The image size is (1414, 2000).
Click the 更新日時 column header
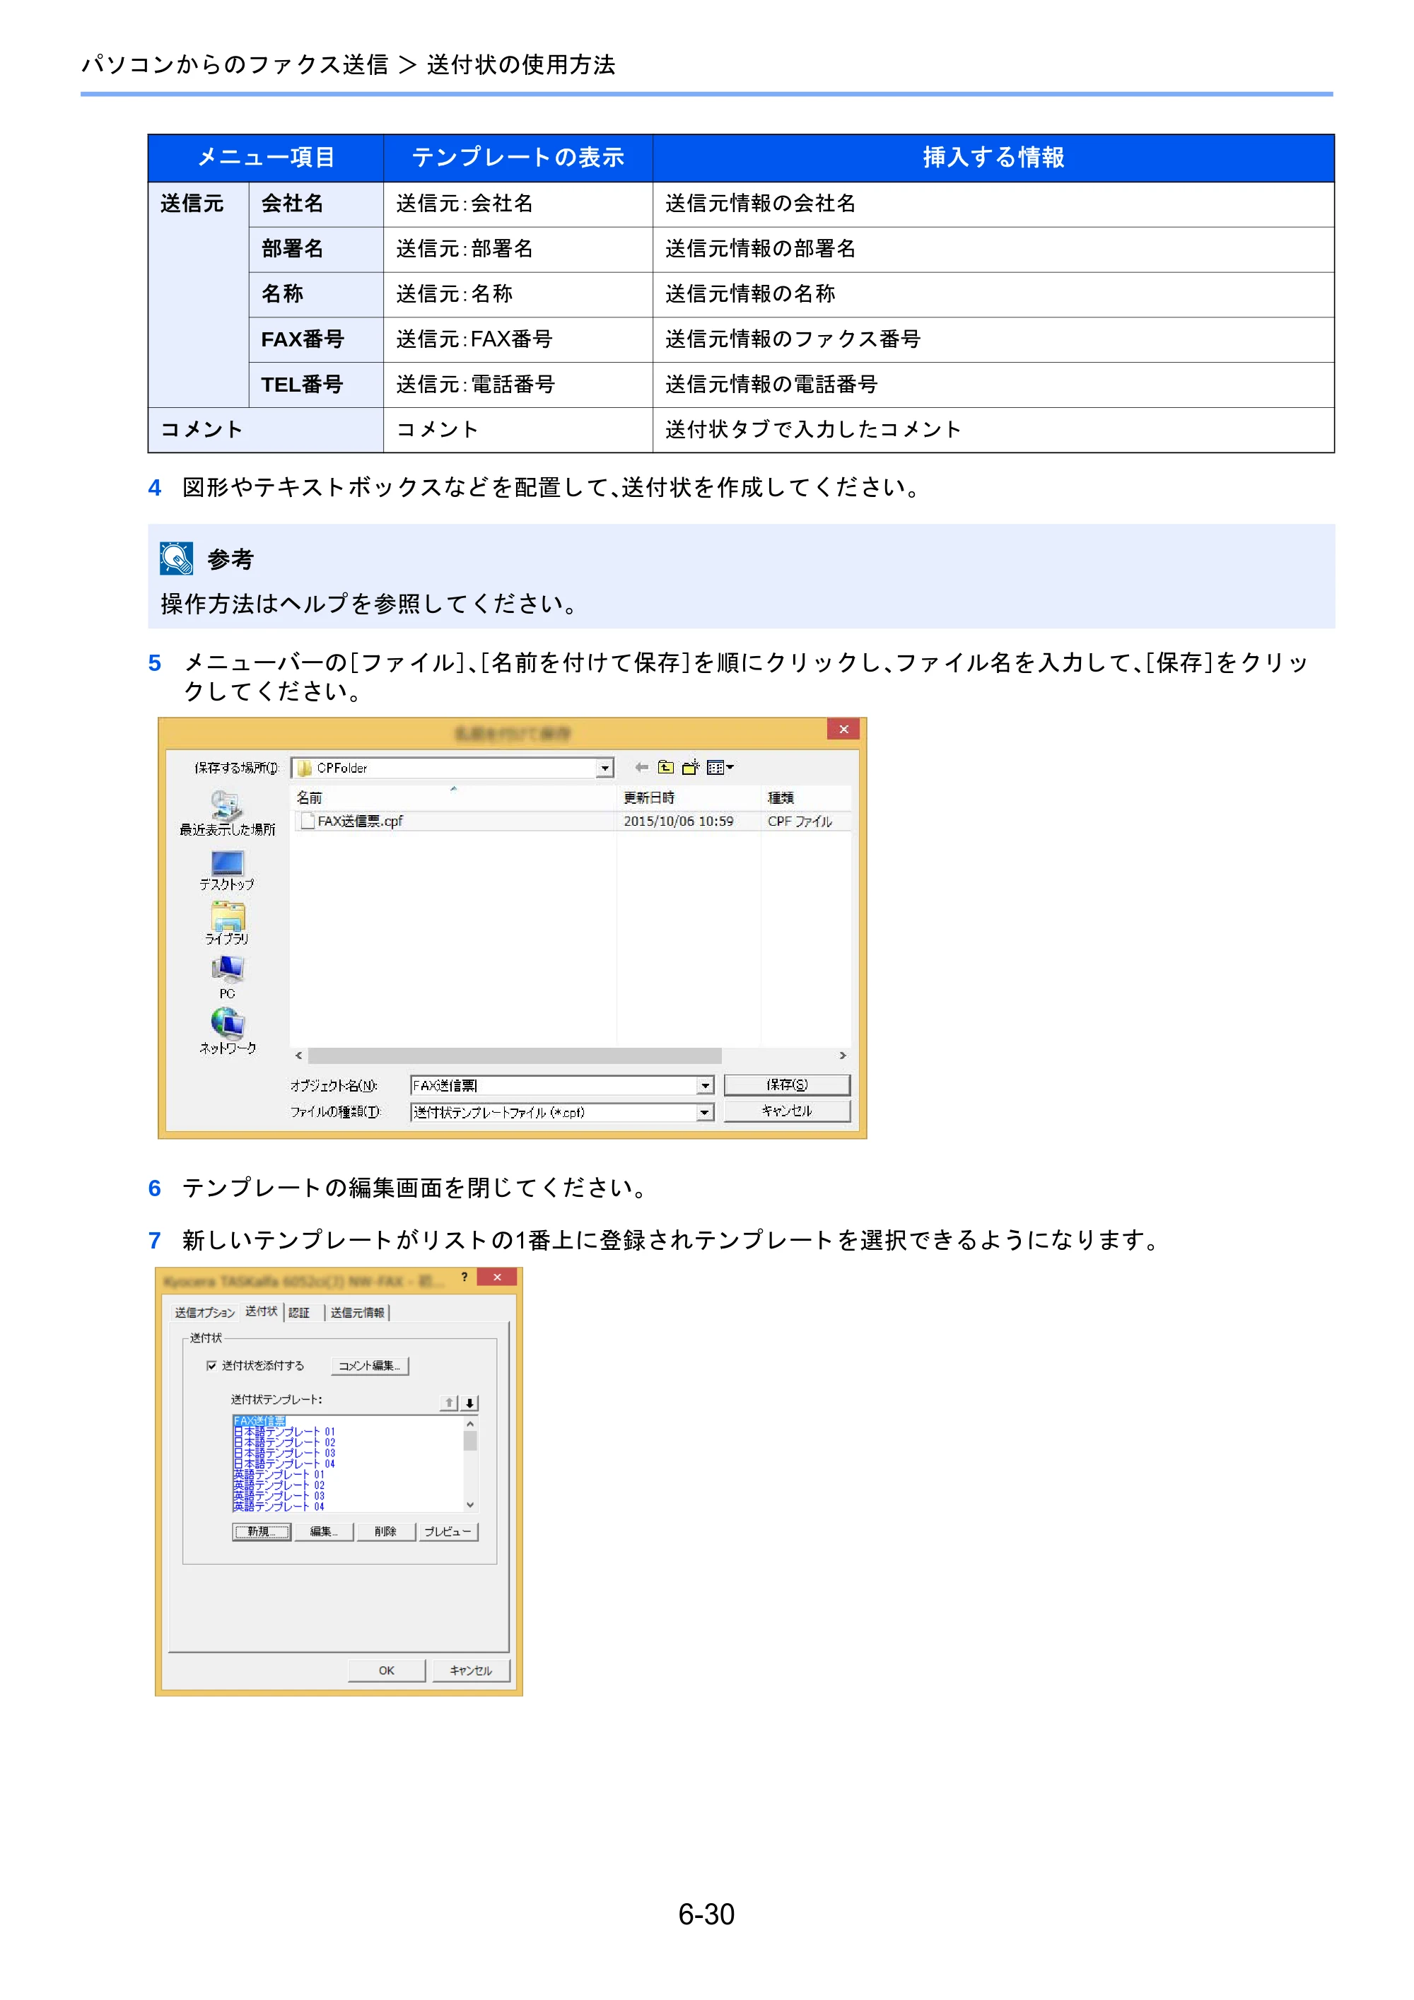click(x=689, y=797)
